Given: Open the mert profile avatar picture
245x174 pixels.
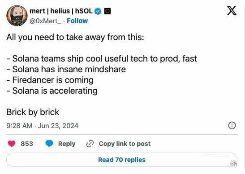Looking at the screenshot, I should coord(17,16).
